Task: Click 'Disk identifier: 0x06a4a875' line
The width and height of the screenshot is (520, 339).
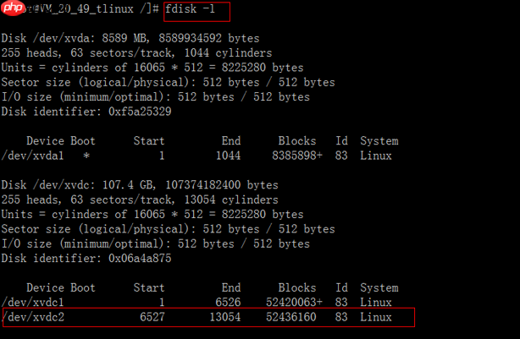Action: pyautogui.click(x=86, y=258)
